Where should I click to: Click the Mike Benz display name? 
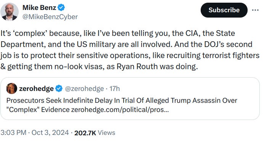[x=39, y=8]
